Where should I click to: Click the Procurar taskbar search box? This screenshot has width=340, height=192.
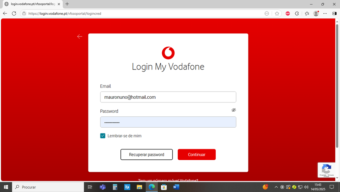pos(48,187)
